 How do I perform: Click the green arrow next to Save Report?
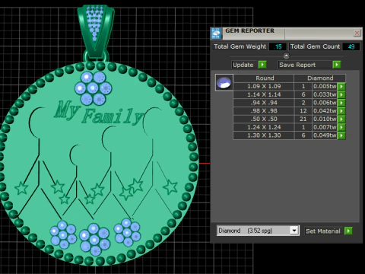pos(337,65)
